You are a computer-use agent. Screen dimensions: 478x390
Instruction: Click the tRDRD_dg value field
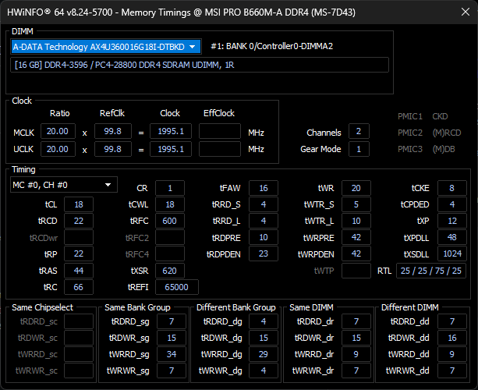[264, 321]
